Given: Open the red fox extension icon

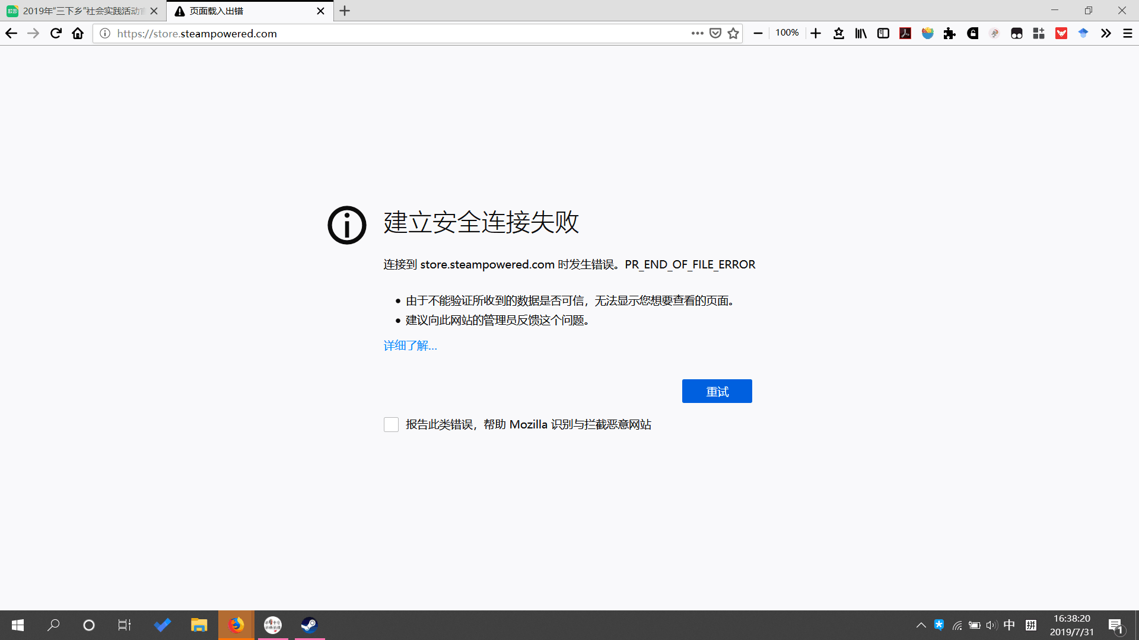Looking at the screenshot, I should pyautogui.click(x=1061, y=33).
